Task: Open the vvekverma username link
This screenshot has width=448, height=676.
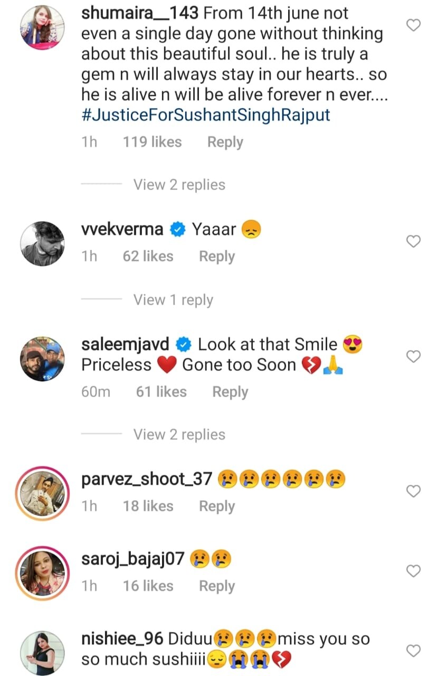Action: (123, 230)
